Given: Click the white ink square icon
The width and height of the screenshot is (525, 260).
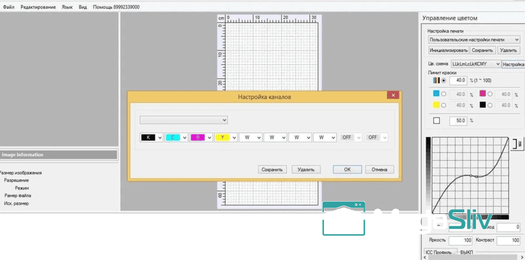Looking at the screenshot, I should tap(436, 121).
